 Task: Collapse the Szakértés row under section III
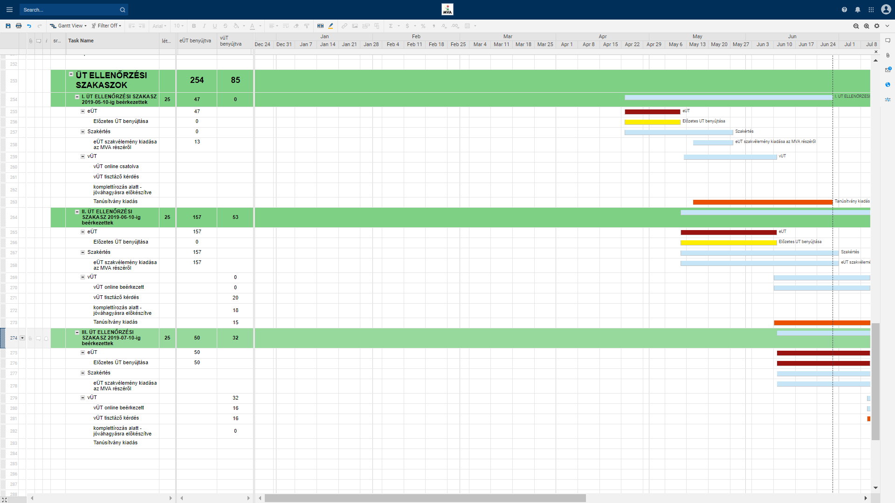(83, 373)
